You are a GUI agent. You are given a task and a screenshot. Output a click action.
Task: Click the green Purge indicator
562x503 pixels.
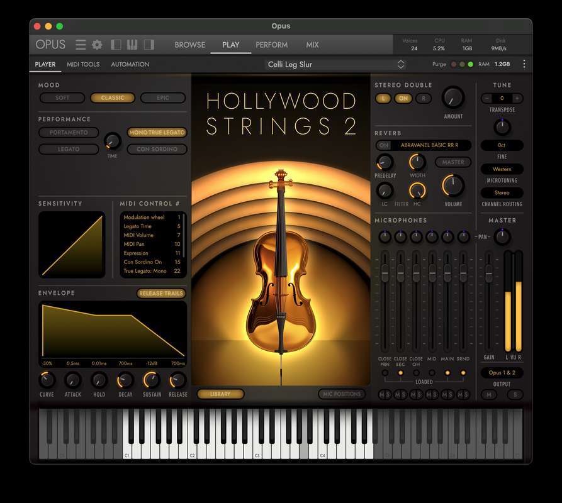click(470, 64)
